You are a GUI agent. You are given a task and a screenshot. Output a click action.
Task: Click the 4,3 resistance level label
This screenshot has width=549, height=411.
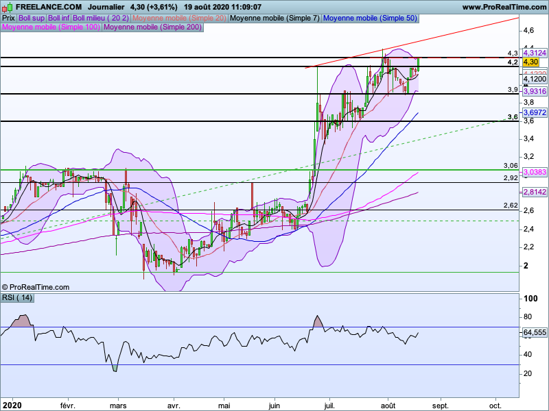(x=513, y=53)
